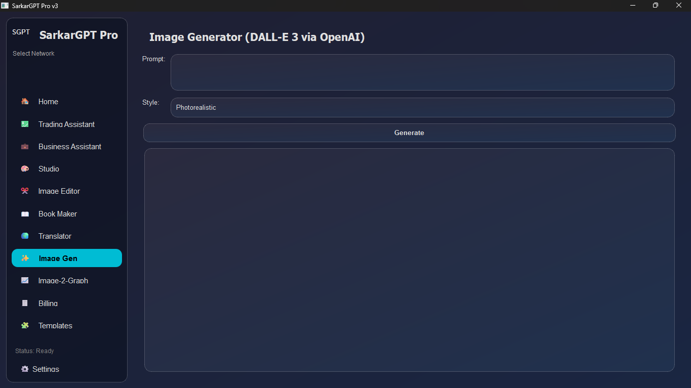
Task: Open Settings from the sidebar
Action: pyautogui.click(x=67, y=369)
